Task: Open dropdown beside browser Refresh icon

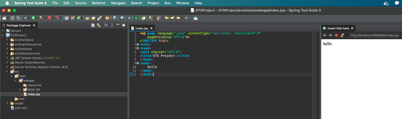Action: 346,35
